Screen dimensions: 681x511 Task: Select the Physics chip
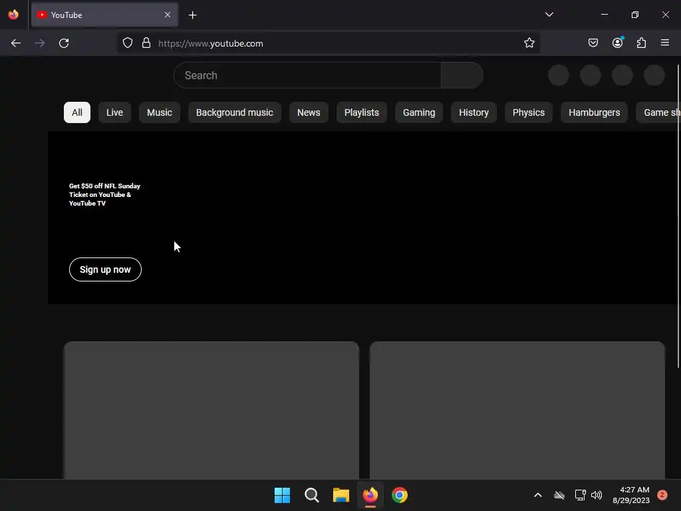(529, 112)
